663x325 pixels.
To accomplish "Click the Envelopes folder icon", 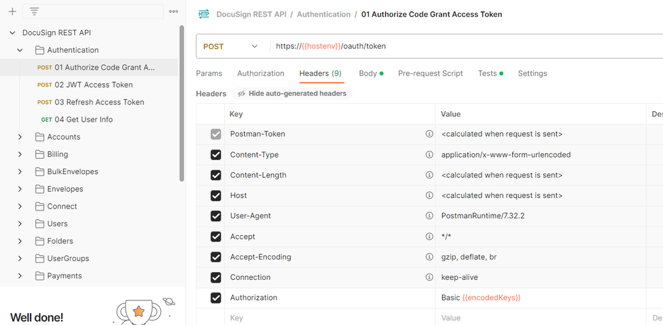I will (x=39, y=189).
